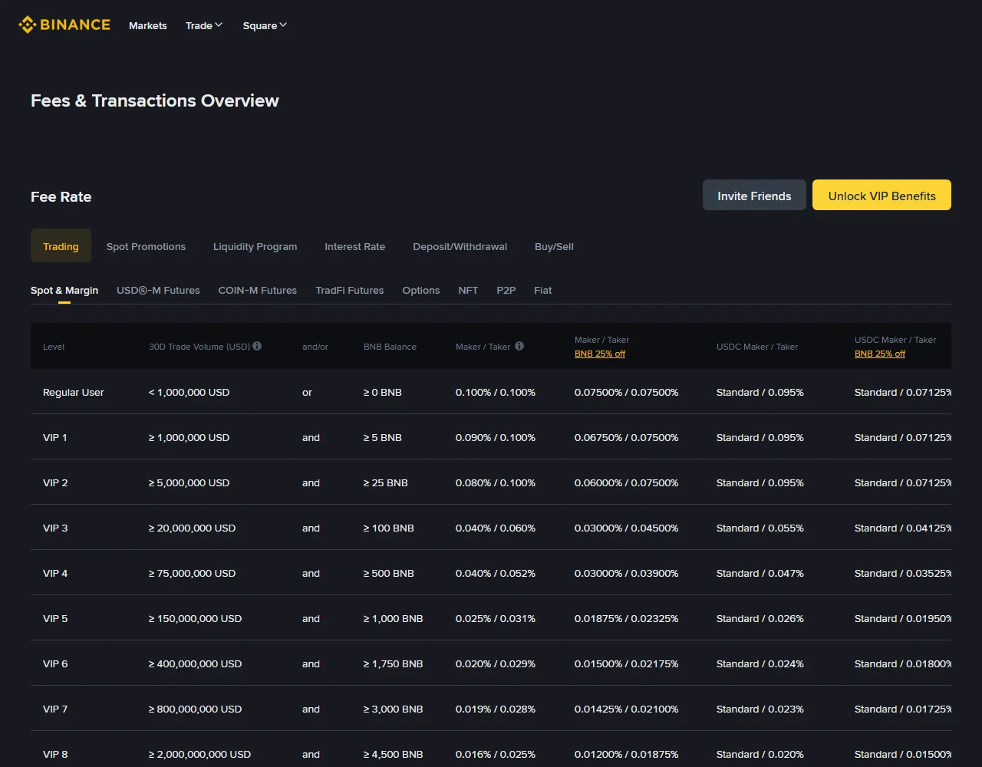Click the Fees & Transactions Overview heading
The height and width of the screenshot is (767, 982).
pos(155,100)
